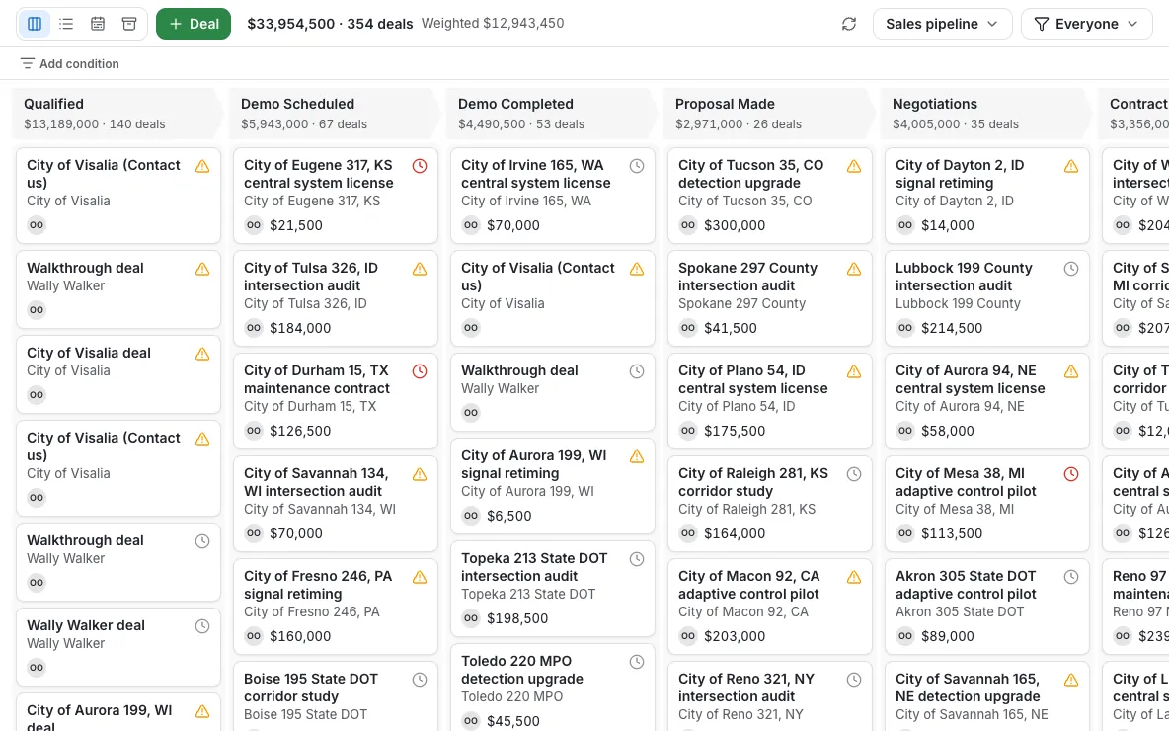Image resolution: width=1169 pixels, height=731 pixels.
Task: Click the $89,000 value on Akron deal
Action: point(948,637)
